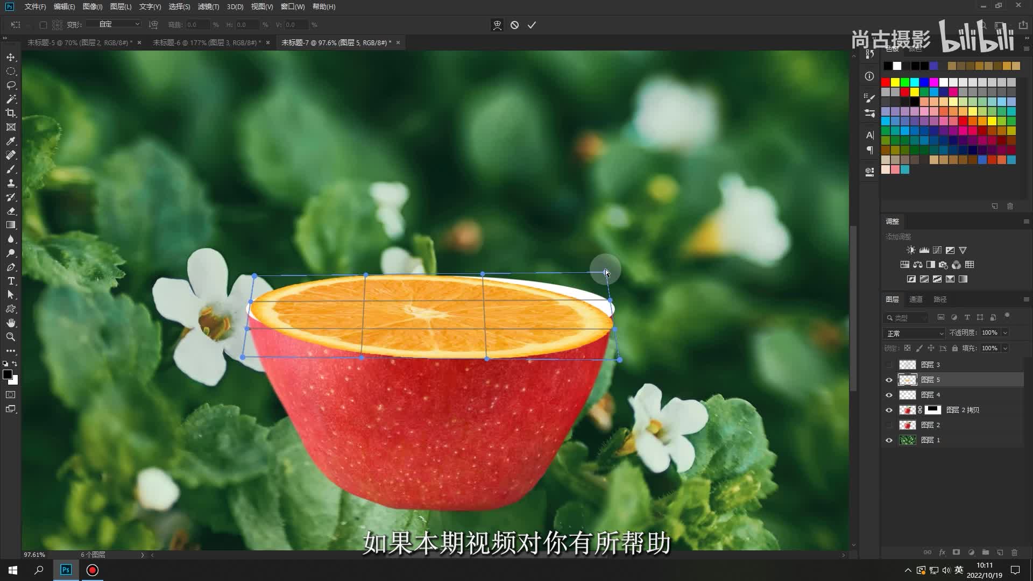Select the Zoom tool

click(11, 337)
